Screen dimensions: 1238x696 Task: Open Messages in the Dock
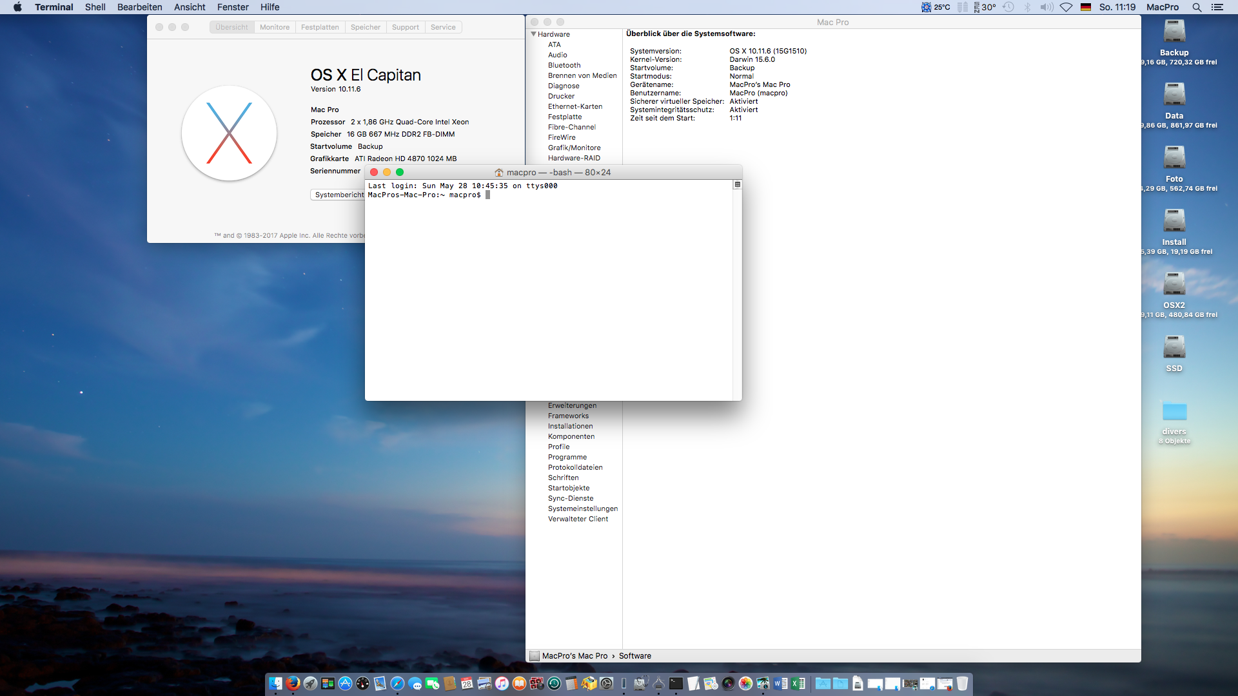(x=415, y=683)
